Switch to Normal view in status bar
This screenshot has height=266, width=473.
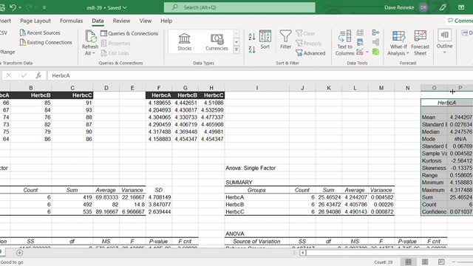pos(408,262)
